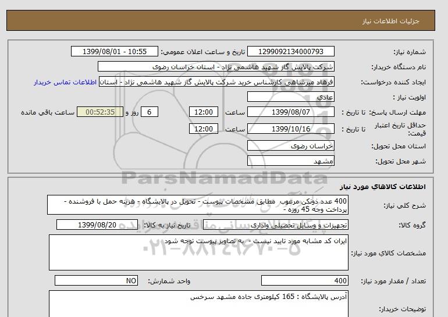
Task: Click the price validity date 1399/10/16
Action: coord(291,129)
